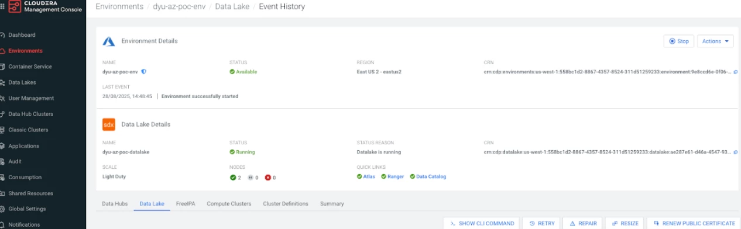Open Global Settings in the sidebar
741x229 pixels.
27,209
